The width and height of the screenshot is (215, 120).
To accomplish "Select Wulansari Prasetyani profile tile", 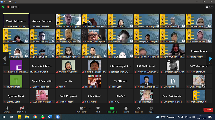I will tap(42, 96).
